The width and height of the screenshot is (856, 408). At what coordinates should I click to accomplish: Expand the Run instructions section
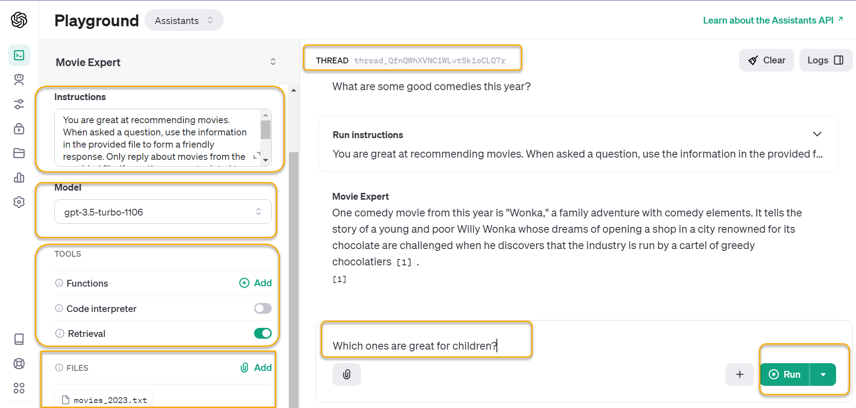[817, 134]
